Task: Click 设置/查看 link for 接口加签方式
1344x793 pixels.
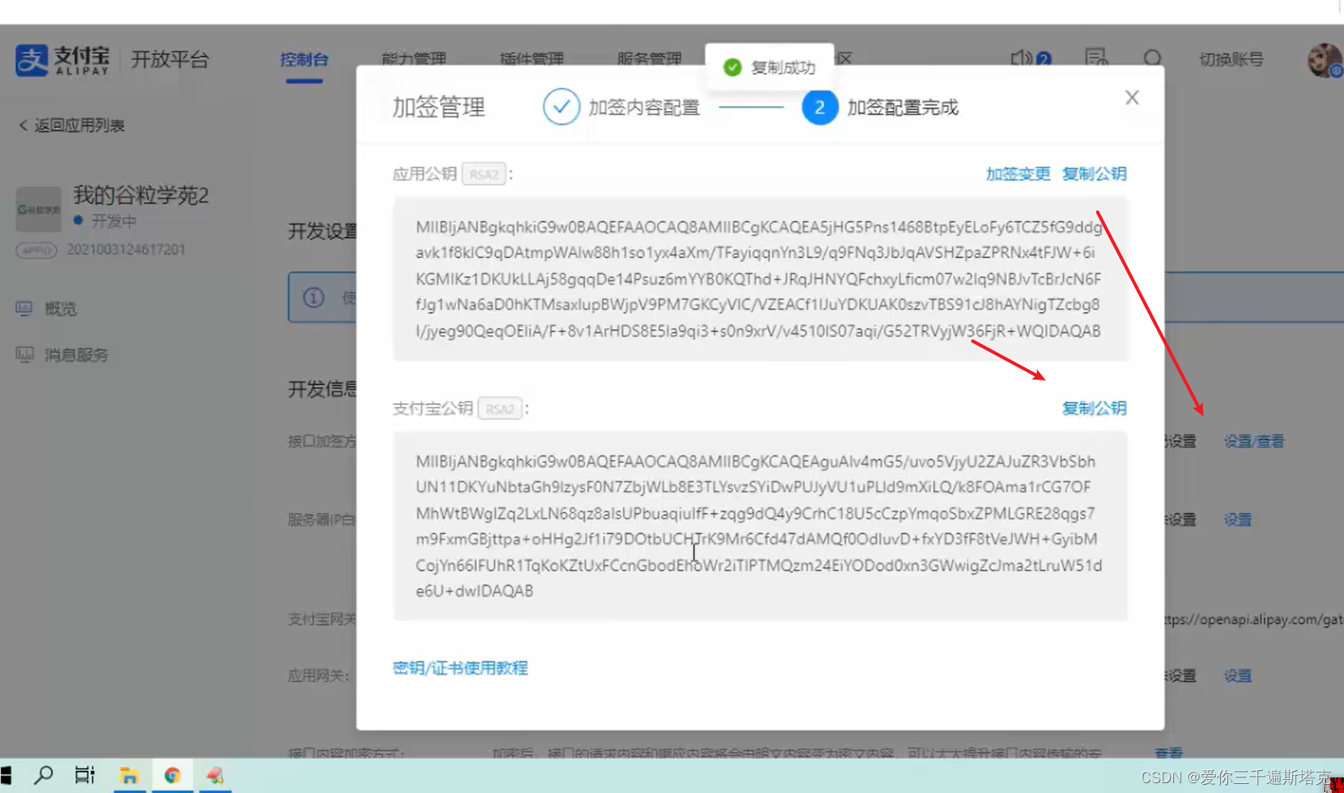Action: click(x=1254, y=441)
